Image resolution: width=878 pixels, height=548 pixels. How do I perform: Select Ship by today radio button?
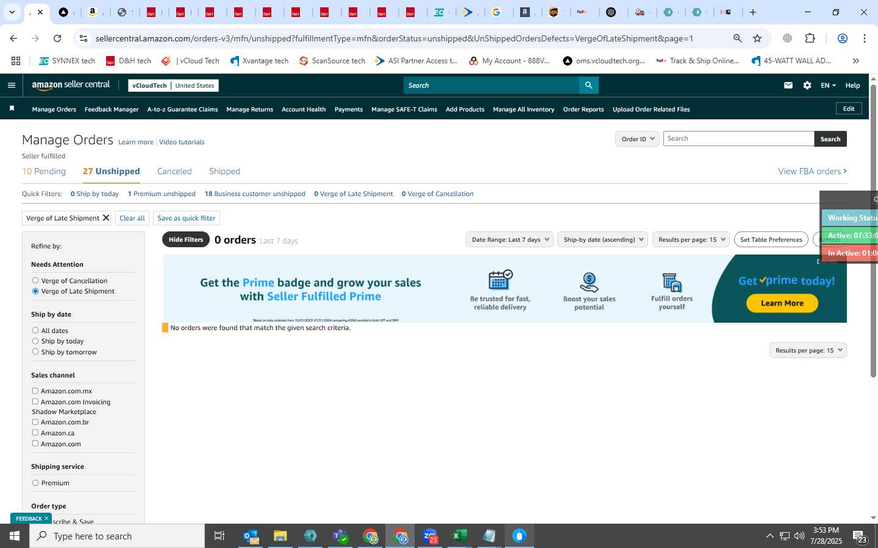(35, 341)
